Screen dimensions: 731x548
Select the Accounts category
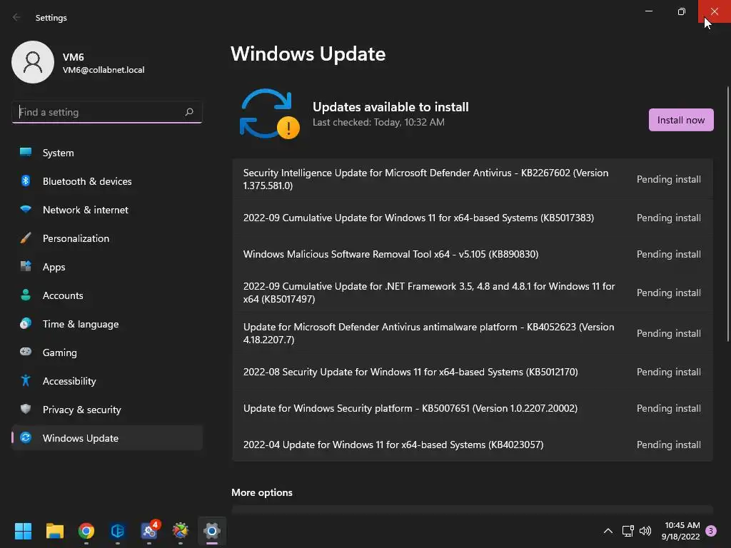pyautogui.click(x=107, y=295)
